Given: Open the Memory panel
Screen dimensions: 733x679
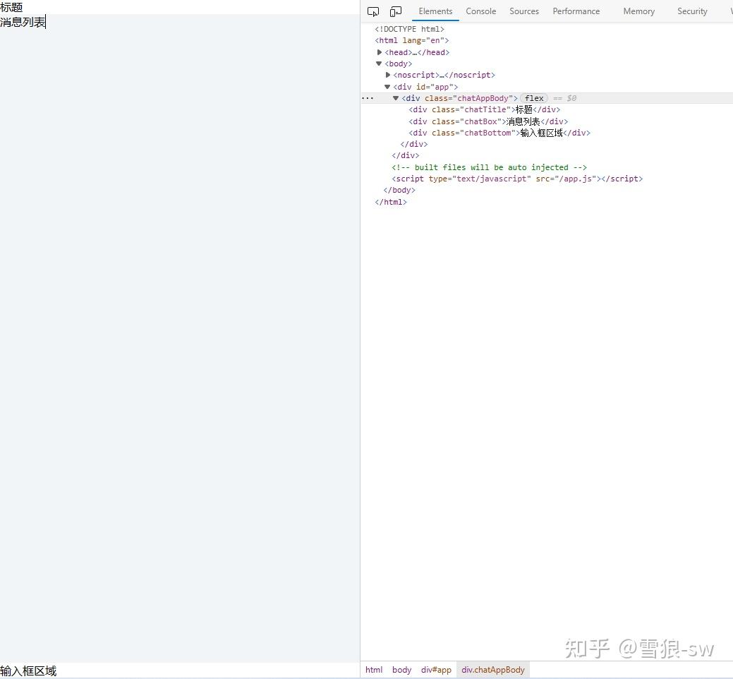Looking at the screenshot, I should (638, 11).
